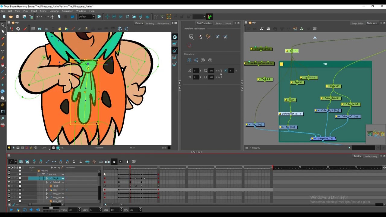Viewport: 386px width, 217px height.
Task: Click Rotate 90 counter-clockwise under Operations
Action: pyautogui.click(x=210, y=60)
